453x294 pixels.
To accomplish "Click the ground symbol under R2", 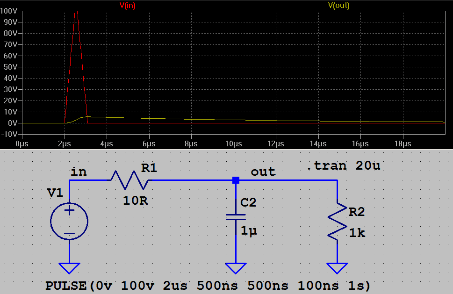I will tap(337, 268).
